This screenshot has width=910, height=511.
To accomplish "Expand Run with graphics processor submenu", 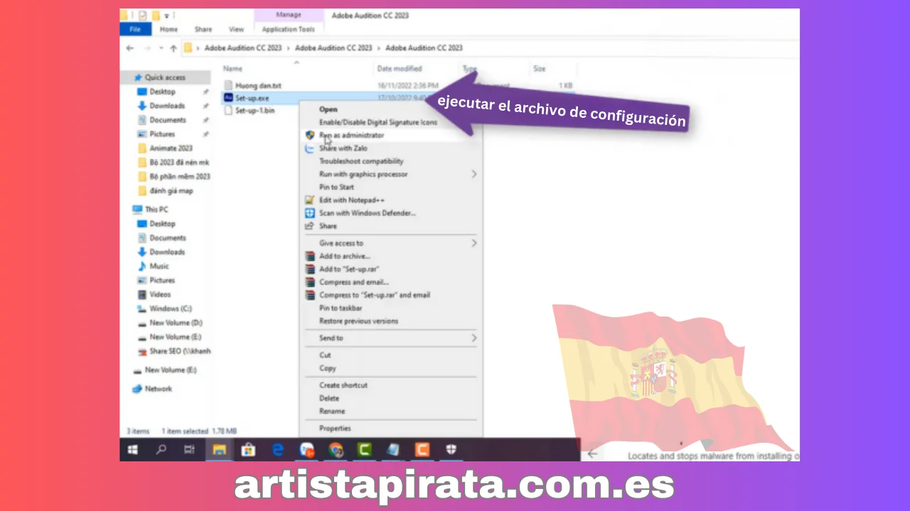I will pyautogui.click(x=390, y=174).
